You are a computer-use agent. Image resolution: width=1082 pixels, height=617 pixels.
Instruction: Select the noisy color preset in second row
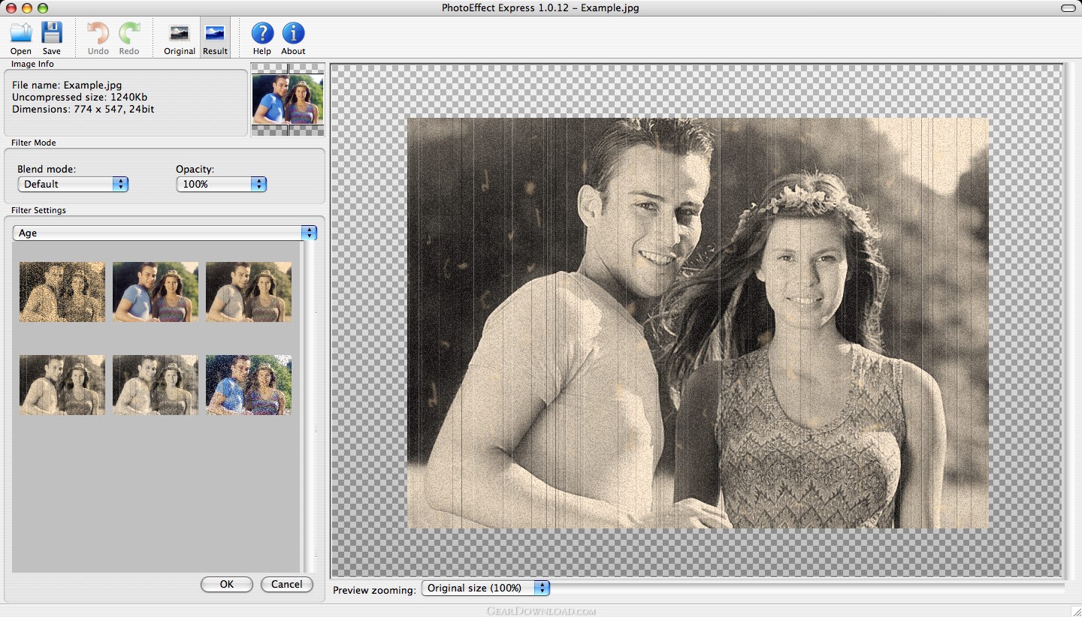[x=249, y=385]
